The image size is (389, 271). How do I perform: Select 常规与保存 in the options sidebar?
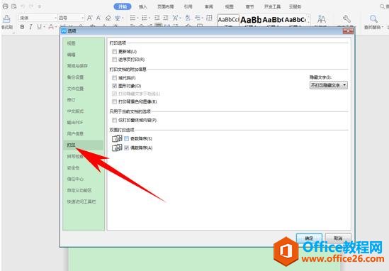pyautogui.click(x=77, y=66)
